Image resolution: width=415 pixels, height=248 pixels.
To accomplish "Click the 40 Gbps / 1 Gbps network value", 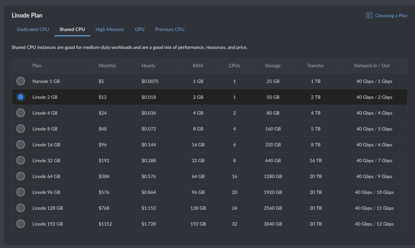I will click(x=374, y=81).
